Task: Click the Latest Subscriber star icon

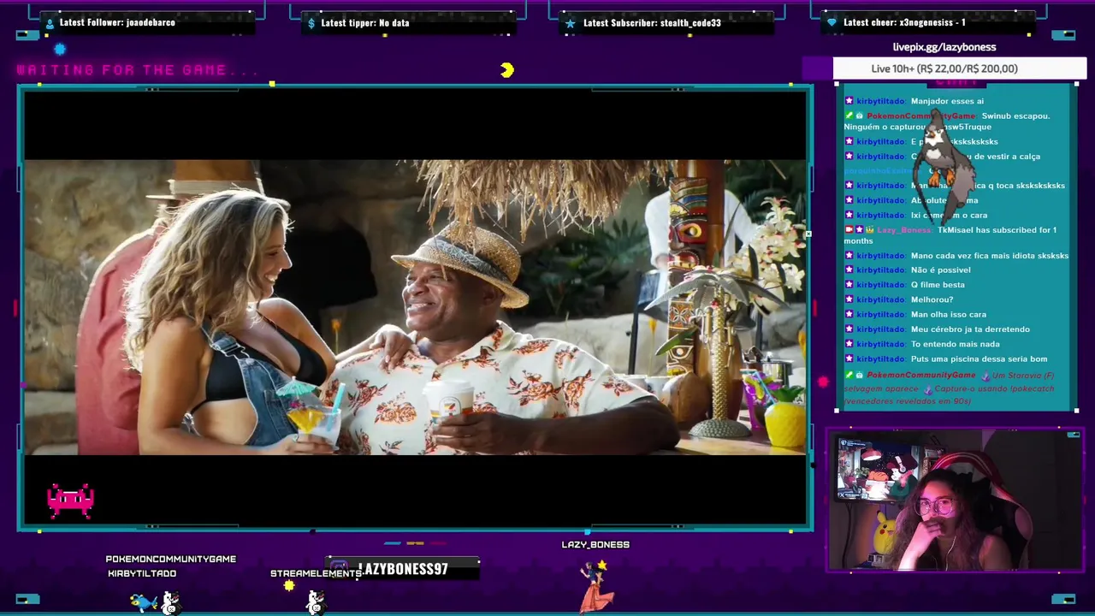Action: (x=571, y=23)
